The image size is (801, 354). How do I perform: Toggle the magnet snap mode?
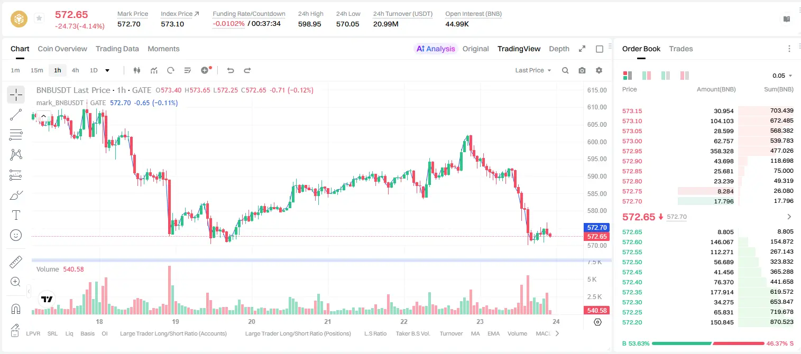point(16,309)
